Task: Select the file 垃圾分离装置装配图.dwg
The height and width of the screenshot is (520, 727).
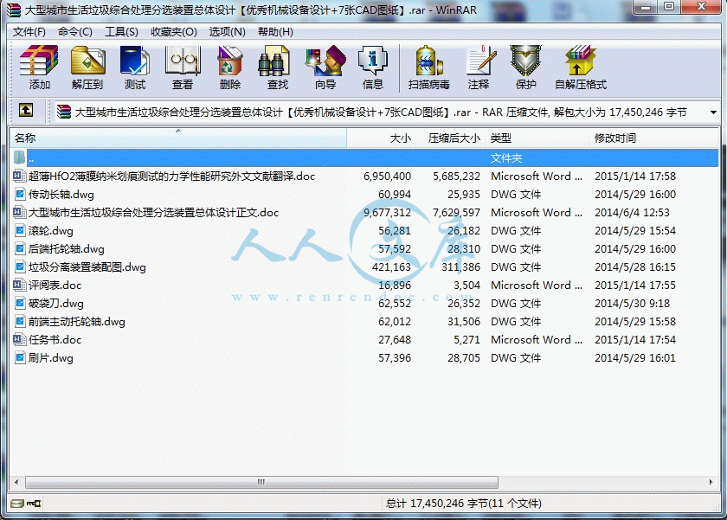Action: coord(87,267)
